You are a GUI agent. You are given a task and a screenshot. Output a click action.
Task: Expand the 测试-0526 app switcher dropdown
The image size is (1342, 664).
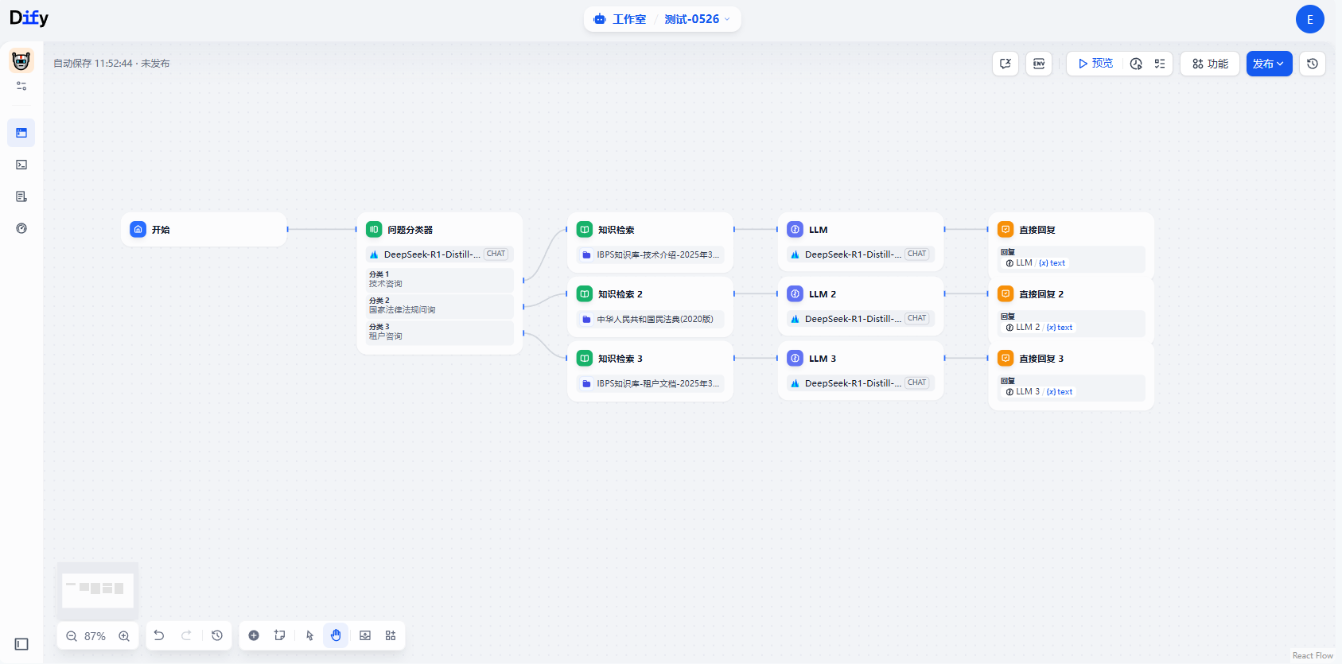click(697, 19)
